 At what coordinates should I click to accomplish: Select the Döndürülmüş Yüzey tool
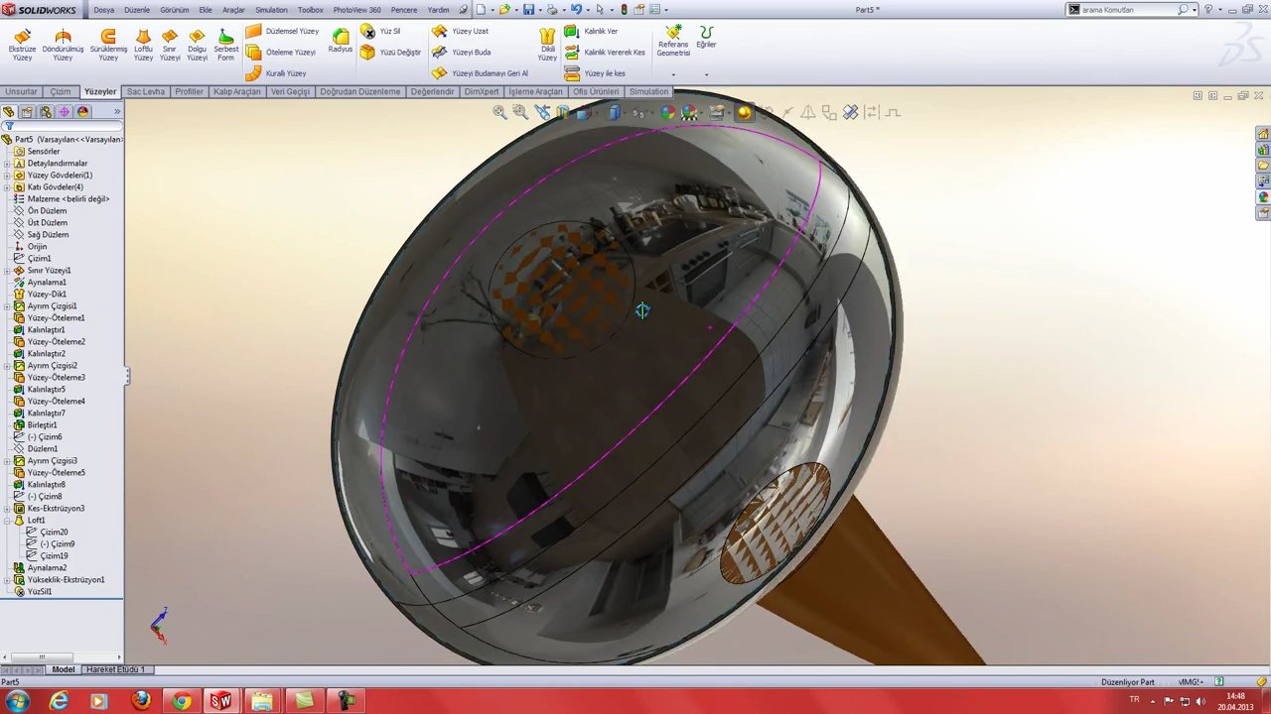pyautogui.click(x=63, y=45)
